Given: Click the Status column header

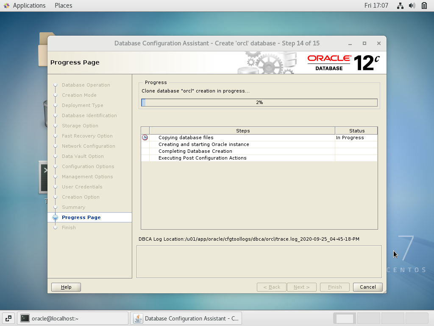Looking at the screenshot, I should coord(356,131).
